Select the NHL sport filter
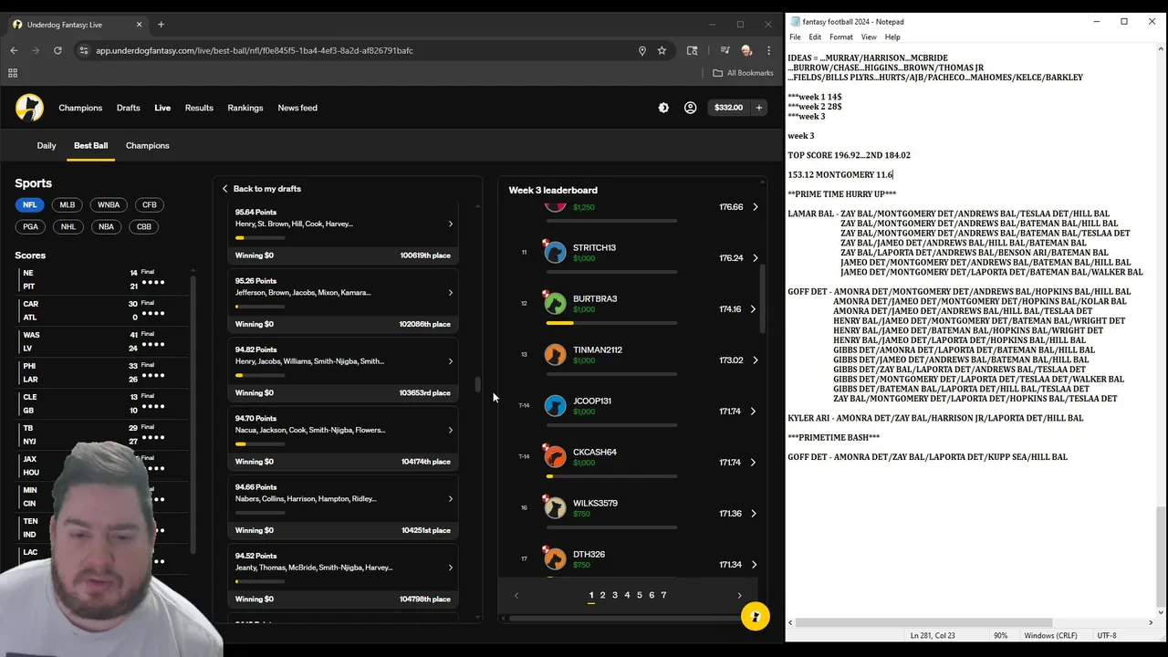Viewport: 1168px width, 657px height. (x=68, y=227)
